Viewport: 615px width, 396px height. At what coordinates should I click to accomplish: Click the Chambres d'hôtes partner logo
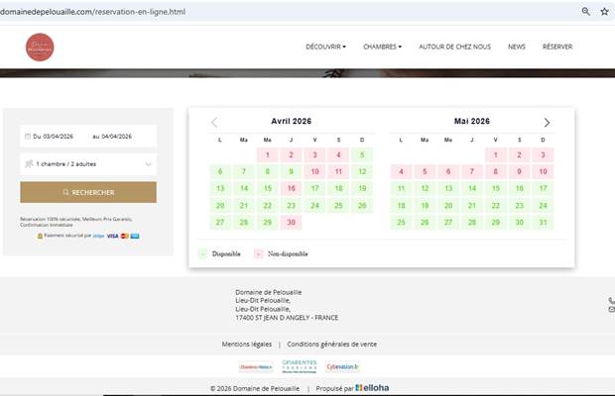point(255,366)
